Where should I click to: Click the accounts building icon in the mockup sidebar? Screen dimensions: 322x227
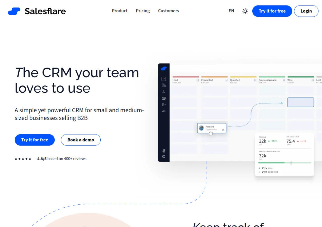tap(164, 85)
